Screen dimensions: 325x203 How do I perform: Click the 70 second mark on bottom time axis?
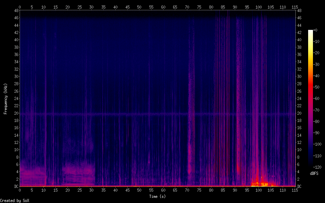[x=187, y=190]
